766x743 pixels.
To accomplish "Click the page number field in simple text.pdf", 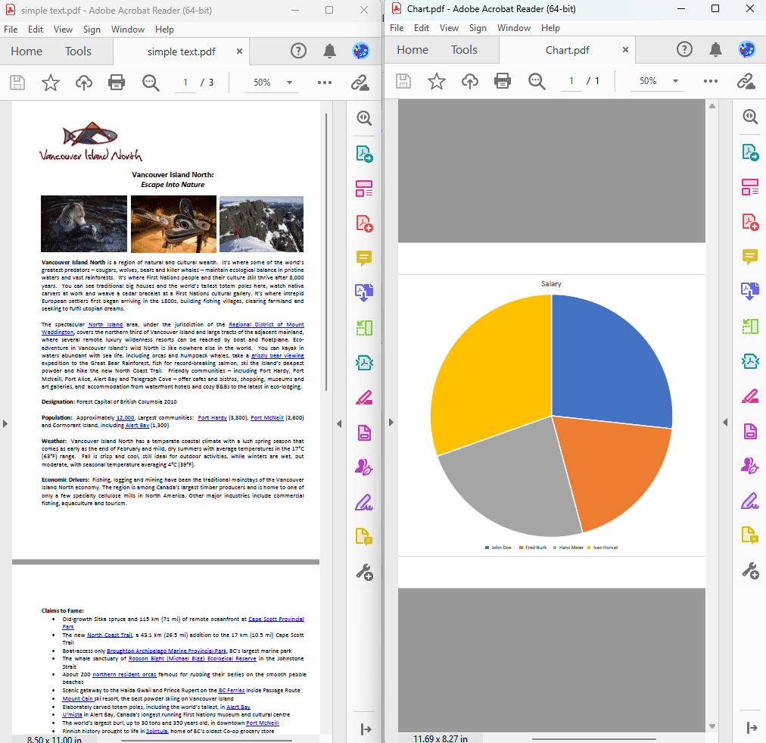I will [x=185, y=83].
